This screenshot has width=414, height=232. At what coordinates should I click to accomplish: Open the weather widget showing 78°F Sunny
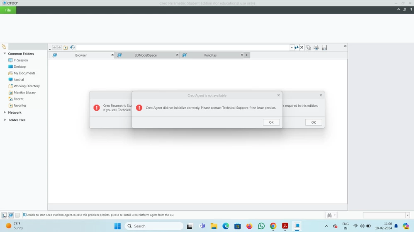pyautogui.click(x=15, y=226)
